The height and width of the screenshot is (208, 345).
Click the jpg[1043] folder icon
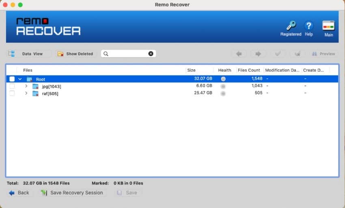[36, 86]
